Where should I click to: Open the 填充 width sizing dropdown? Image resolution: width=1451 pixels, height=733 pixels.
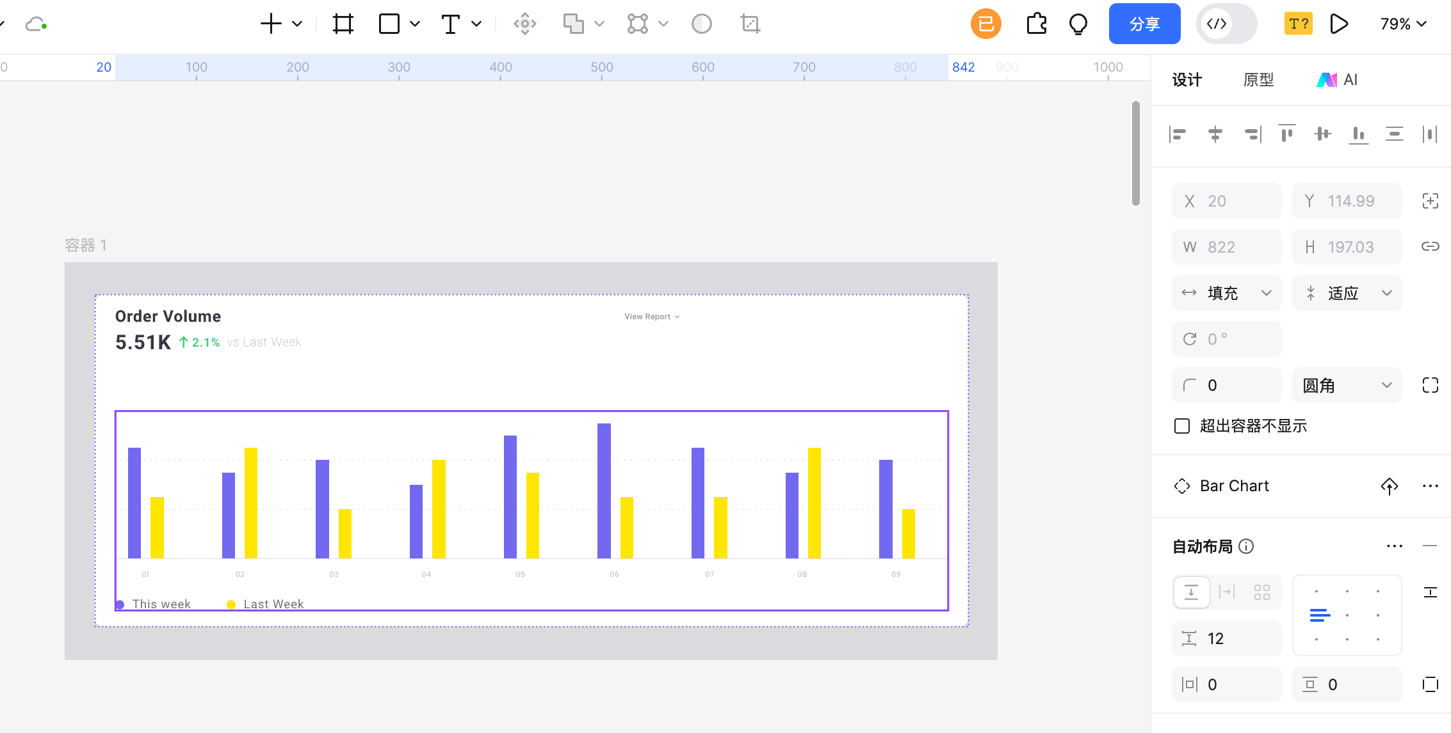coord(1226,293)
